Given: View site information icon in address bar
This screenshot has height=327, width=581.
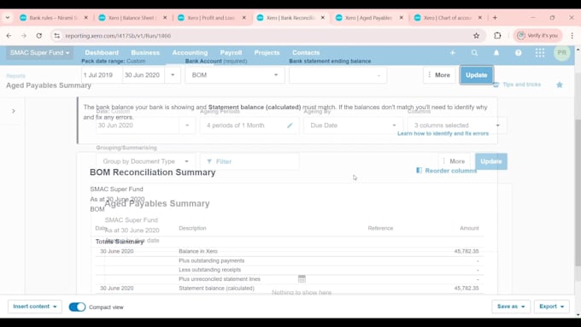Looking at the screenshot, I should point(56,36).
